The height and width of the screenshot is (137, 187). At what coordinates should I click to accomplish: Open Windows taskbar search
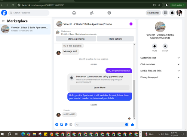(x=9, y=134)
